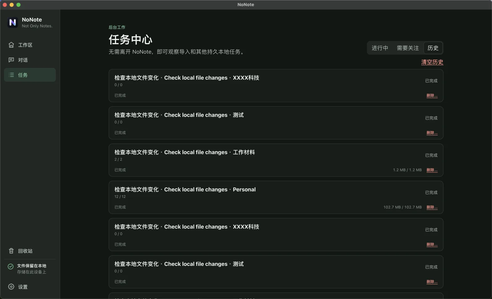Select the 任务 list icon in sidebar
Viewport: 492px width, 299px height.
11,75
